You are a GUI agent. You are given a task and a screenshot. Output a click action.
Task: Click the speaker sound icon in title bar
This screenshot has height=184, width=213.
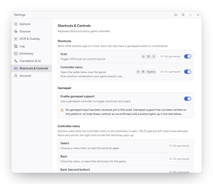pyautogui.click(x=176, y=15)
